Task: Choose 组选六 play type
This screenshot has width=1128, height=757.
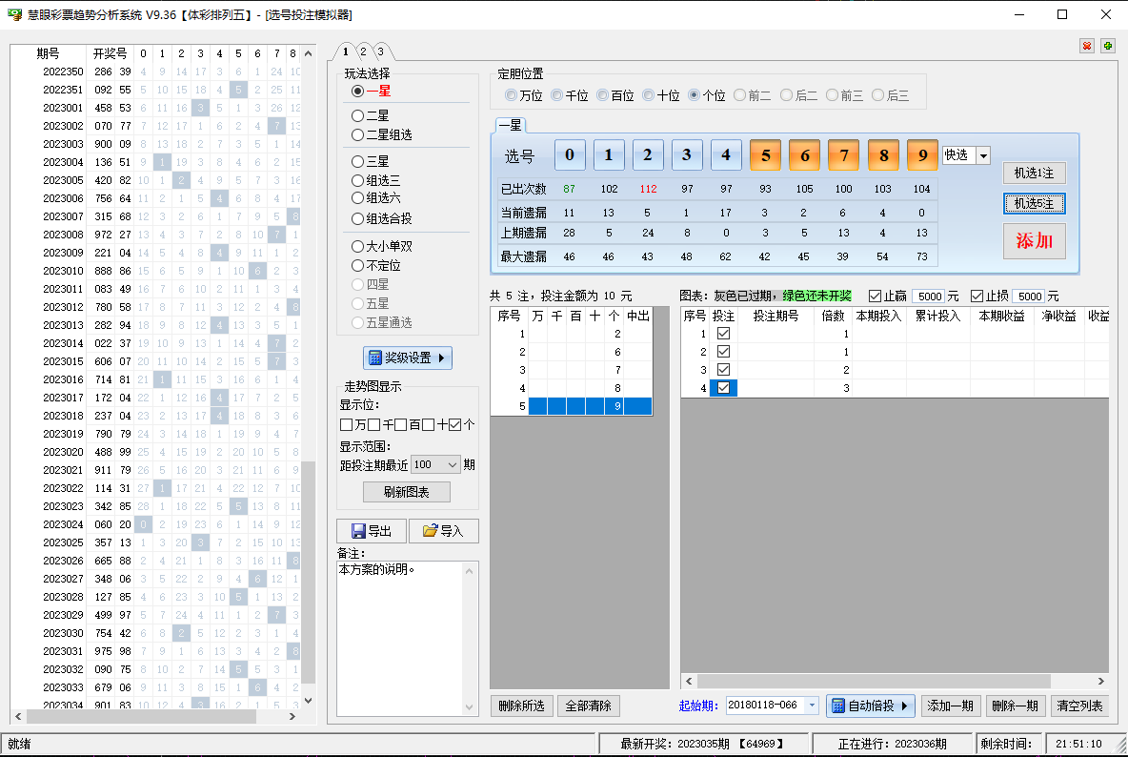Action: pyautogui.click(x=376, y=198)
